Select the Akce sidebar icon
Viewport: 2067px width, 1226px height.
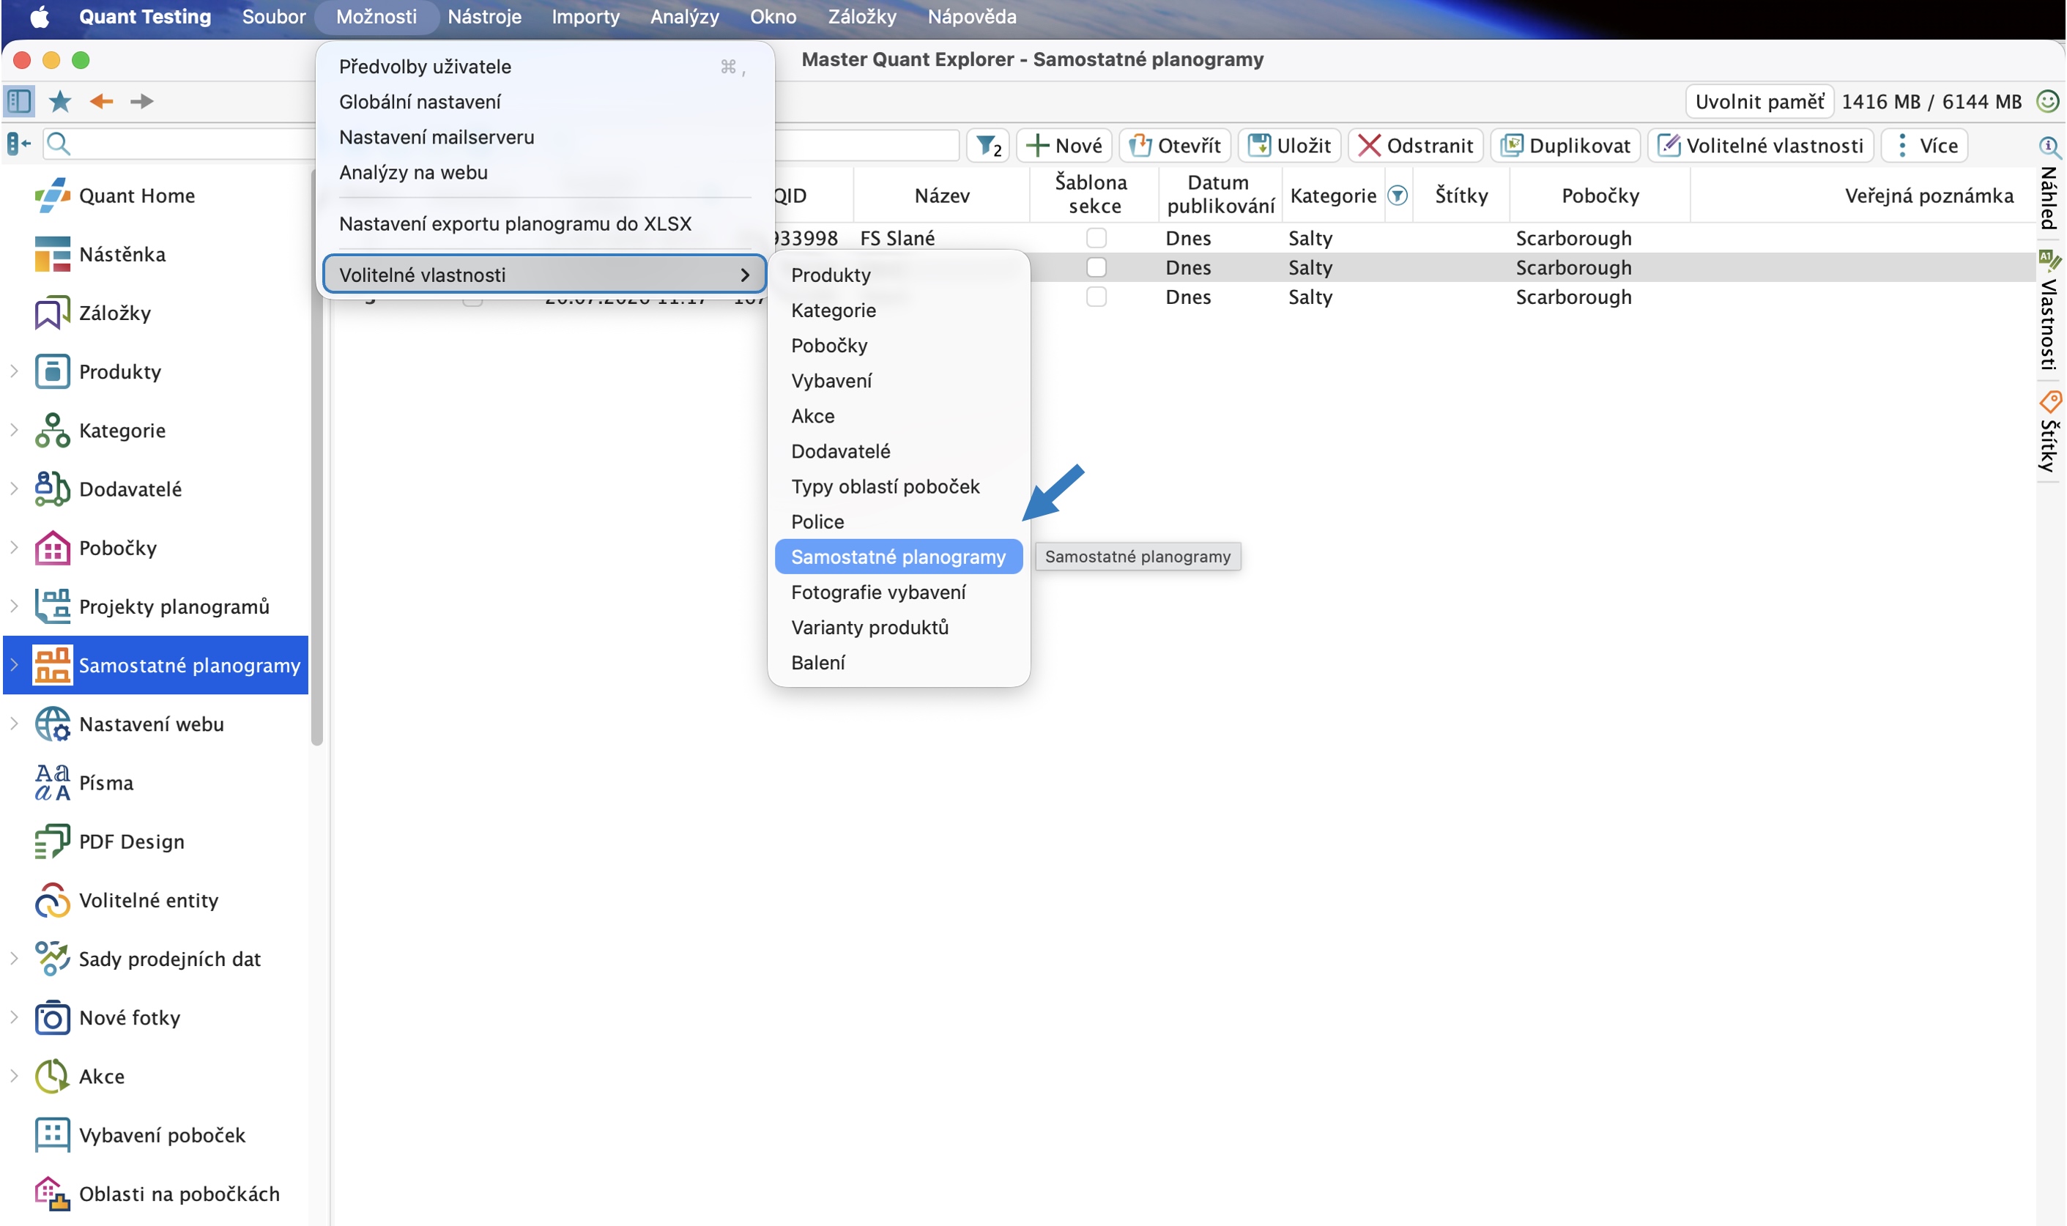pos(52,1076)
